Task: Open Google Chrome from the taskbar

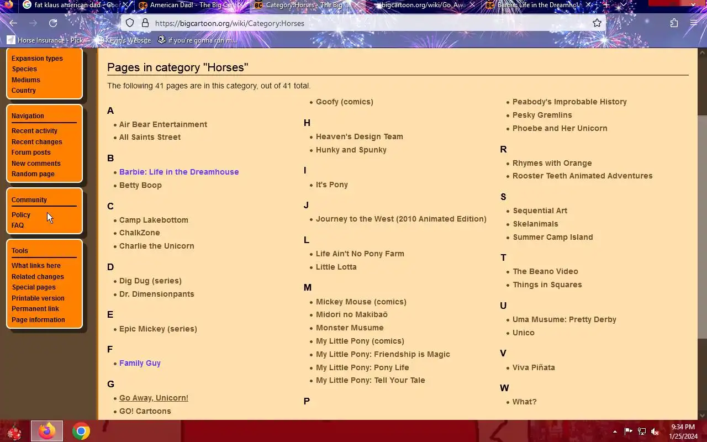Action: (81, 431)
